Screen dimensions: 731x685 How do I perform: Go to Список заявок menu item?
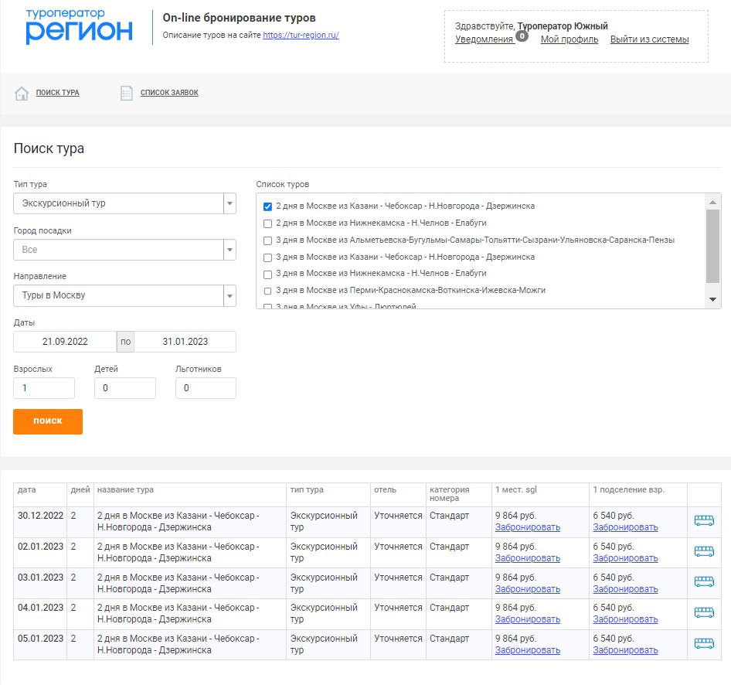pos(169,93)
